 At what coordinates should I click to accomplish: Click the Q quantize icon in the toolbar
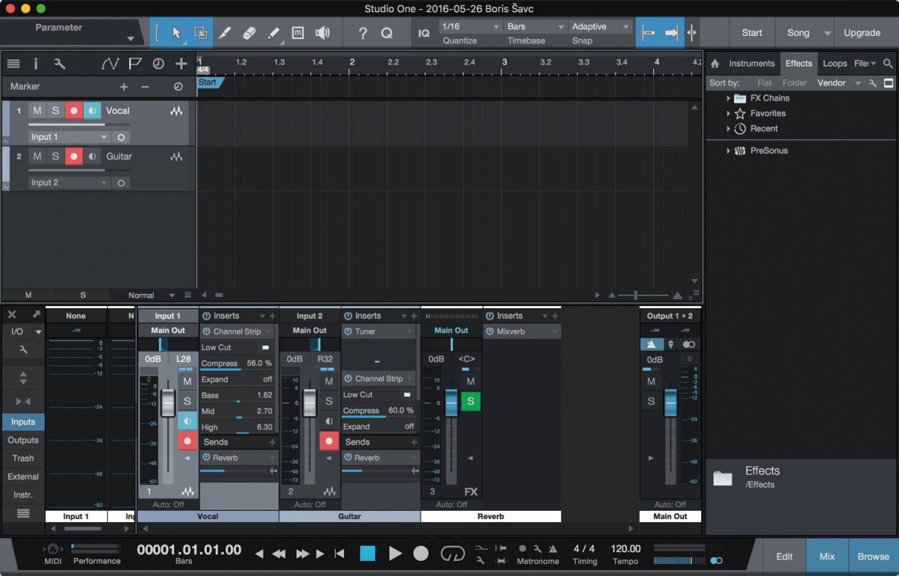pyautogui.click(x=387, y=33)
